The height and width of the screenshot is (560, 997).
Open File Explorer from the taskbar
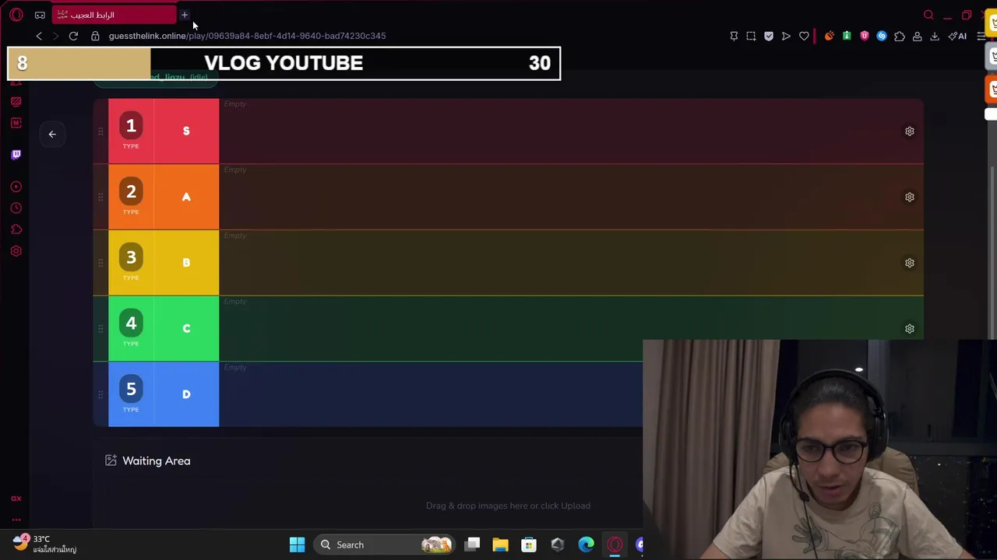[500, 544]
